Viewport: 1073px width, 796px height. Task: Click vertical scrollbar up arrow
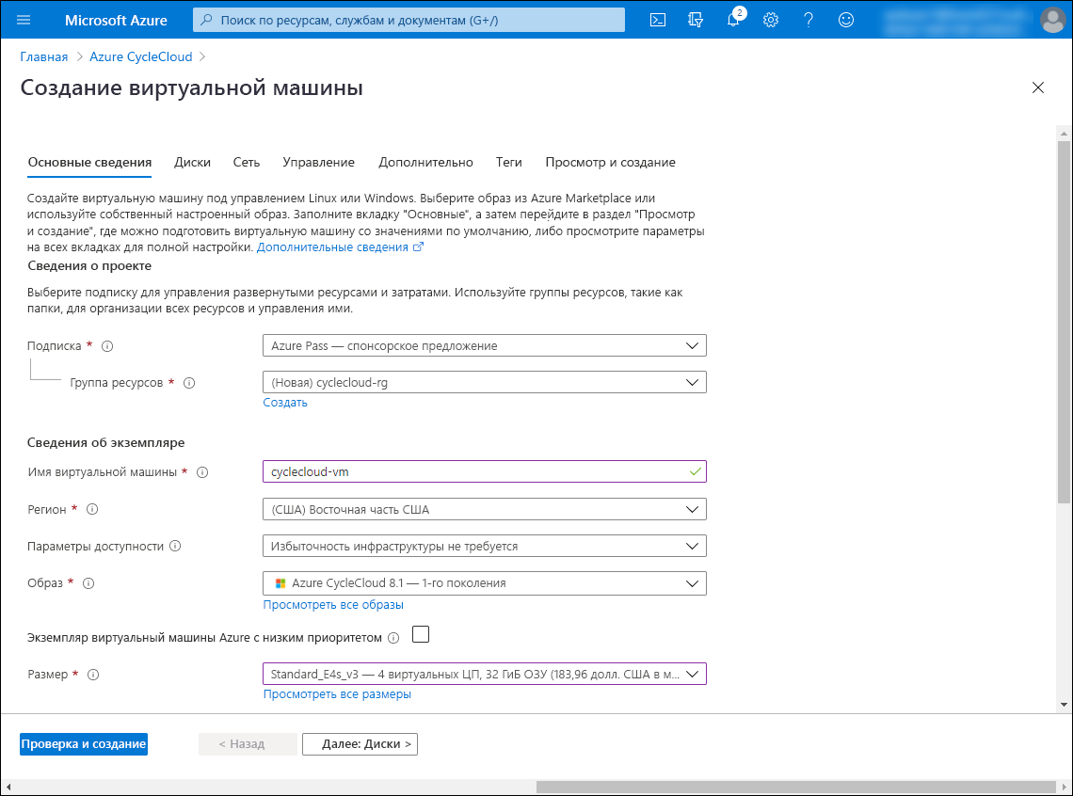tap(1064, 133)
